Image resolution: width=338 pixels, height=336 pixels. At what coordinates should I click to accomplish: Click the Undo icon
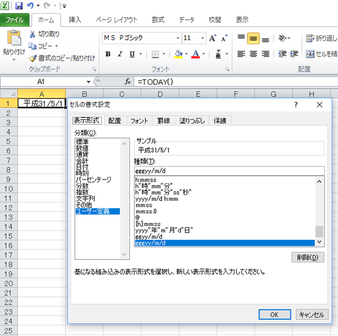(30, 6)
